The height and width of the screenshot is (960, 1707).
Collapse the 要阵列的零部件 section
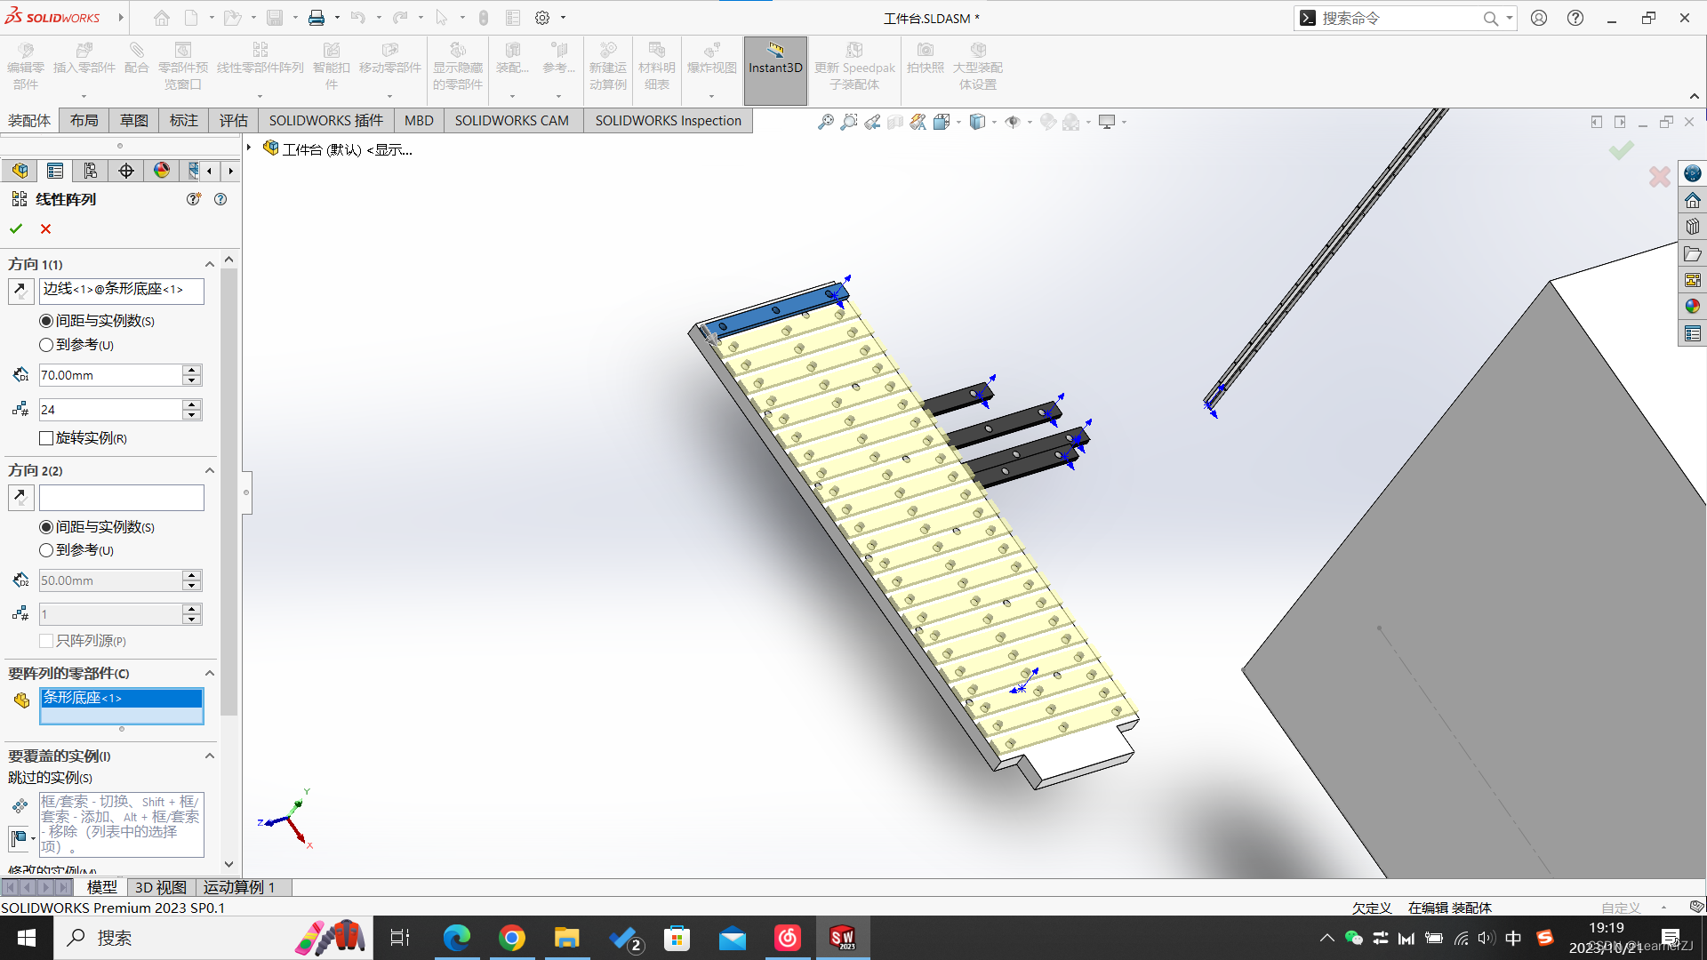[210, 673]
